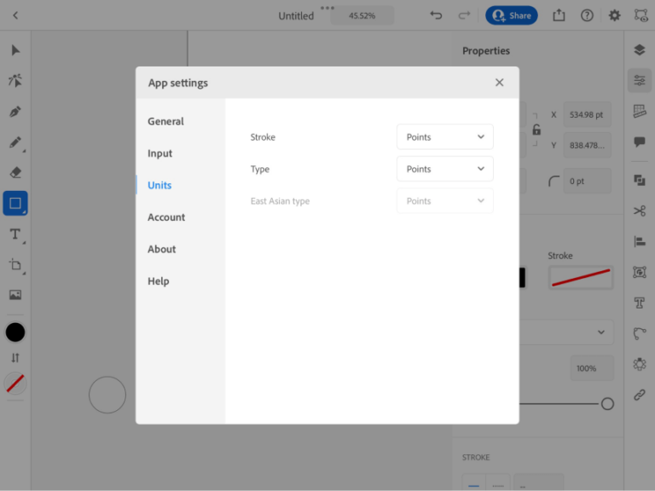Open the Path panel icon

pyautogui.click(x=640, y=333)
